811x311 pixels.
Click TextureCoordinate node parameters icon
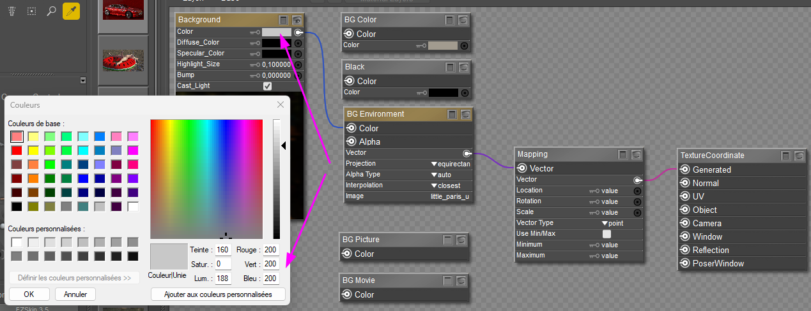tap(786, 155)
